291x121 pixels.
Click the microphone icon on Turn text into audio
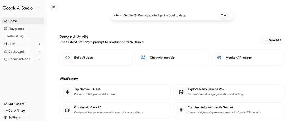pyautogui.click(x=181, y=111)
